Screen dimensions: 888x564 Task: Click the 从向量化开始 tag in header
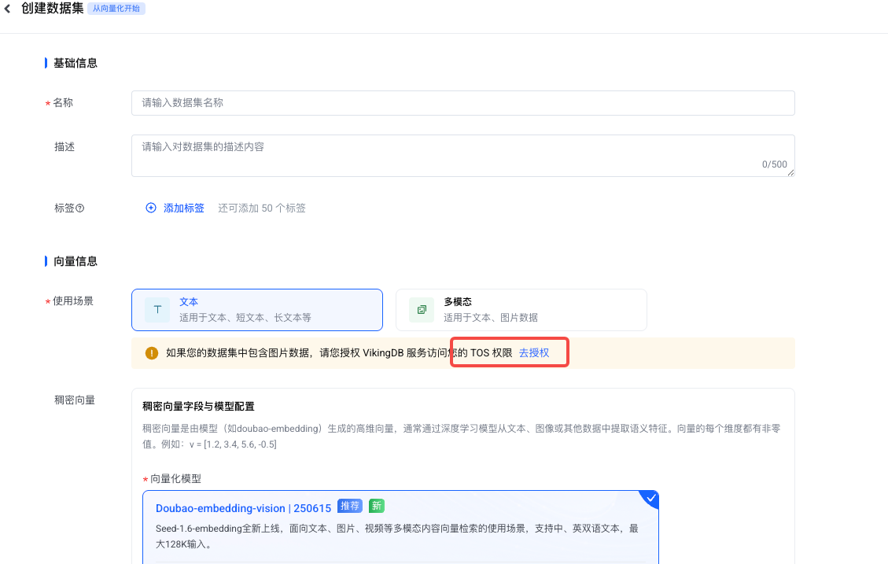tap(116, 9)
